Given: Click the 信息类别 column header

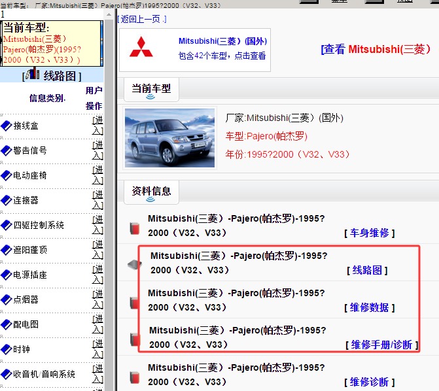Looking at the screenshot, I should (x=47, y=98).
